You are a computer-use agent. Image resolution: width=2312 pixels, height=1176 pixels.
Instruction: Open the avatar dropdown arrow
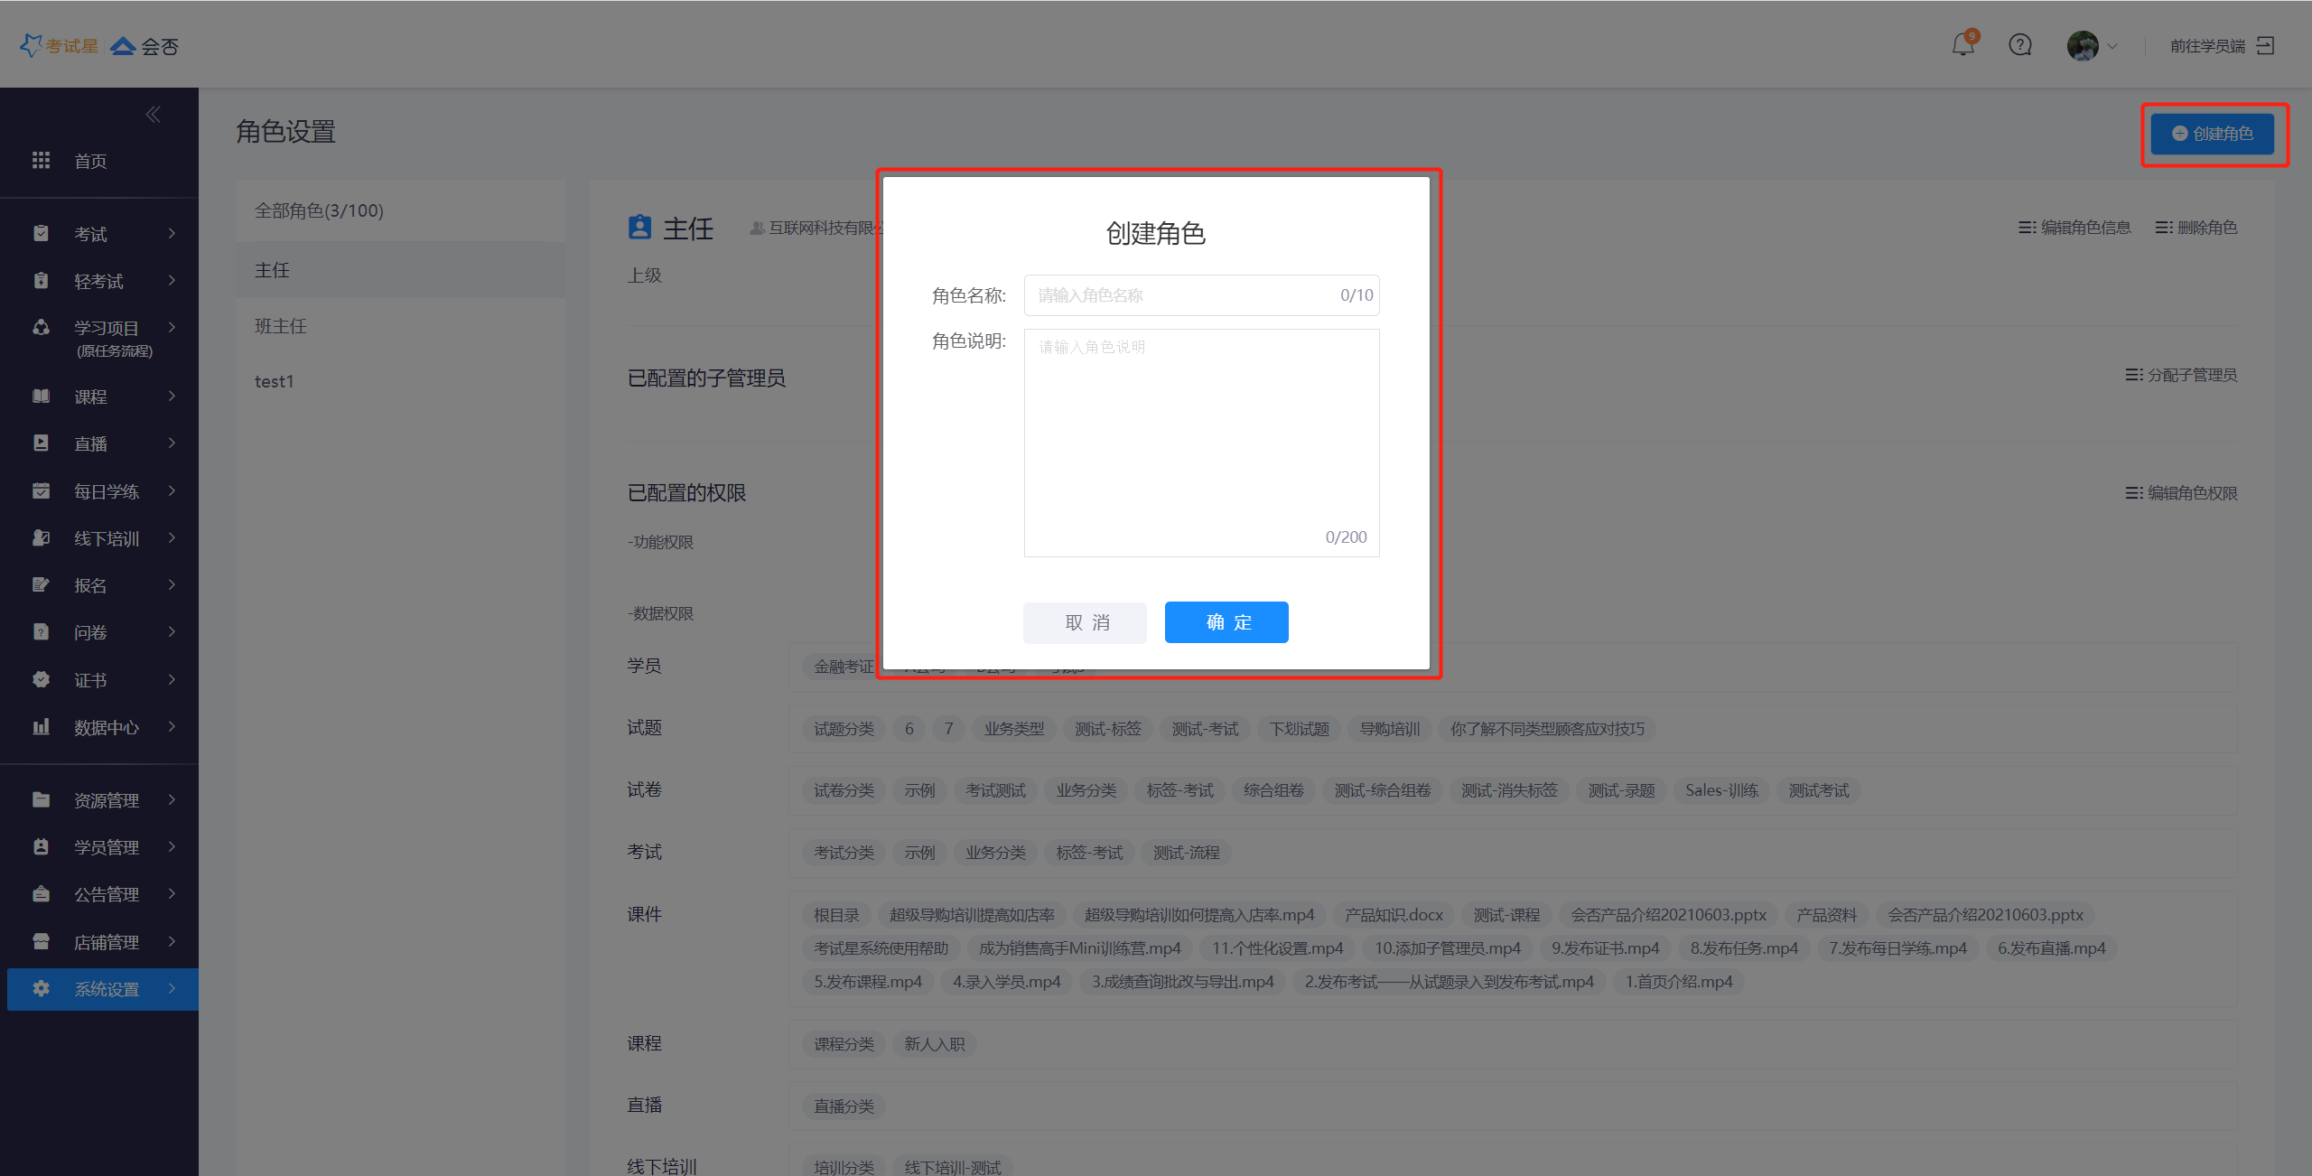2112,46
